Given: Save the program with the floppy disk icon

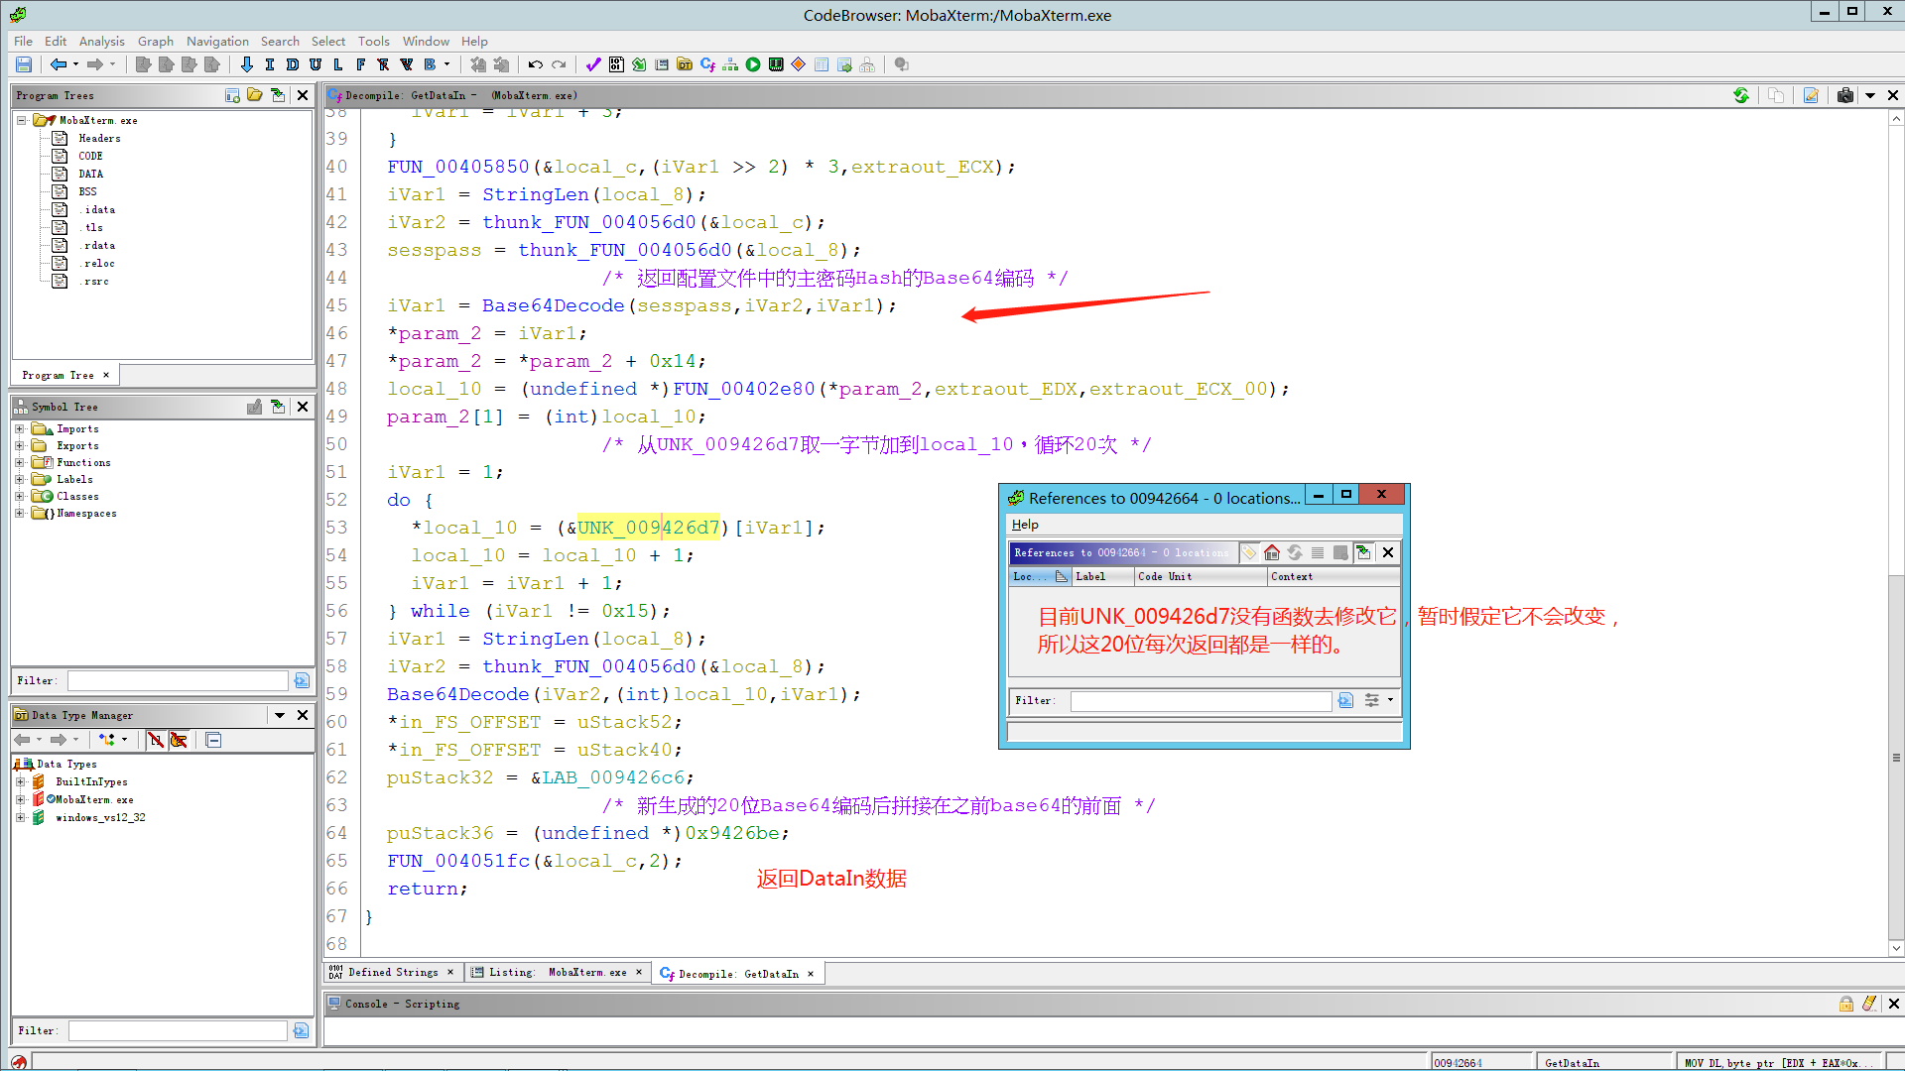Looking at the screenshot, I should tap(24, 64).
